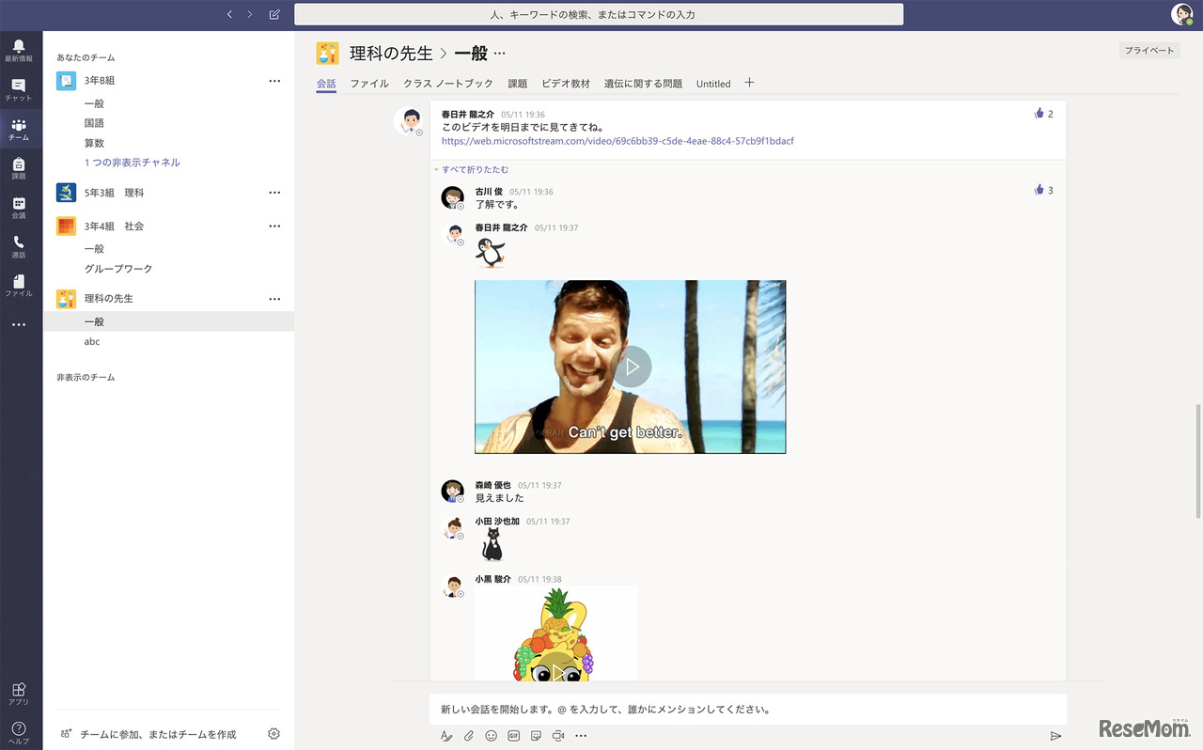Open the 課題 (Assignments) section

(x=19, y=167)
